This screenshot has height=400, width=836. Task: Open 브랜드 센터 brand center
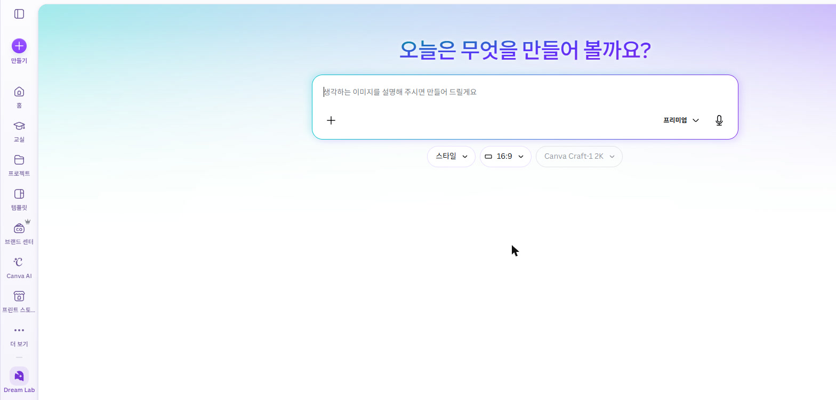pos(19,233)
